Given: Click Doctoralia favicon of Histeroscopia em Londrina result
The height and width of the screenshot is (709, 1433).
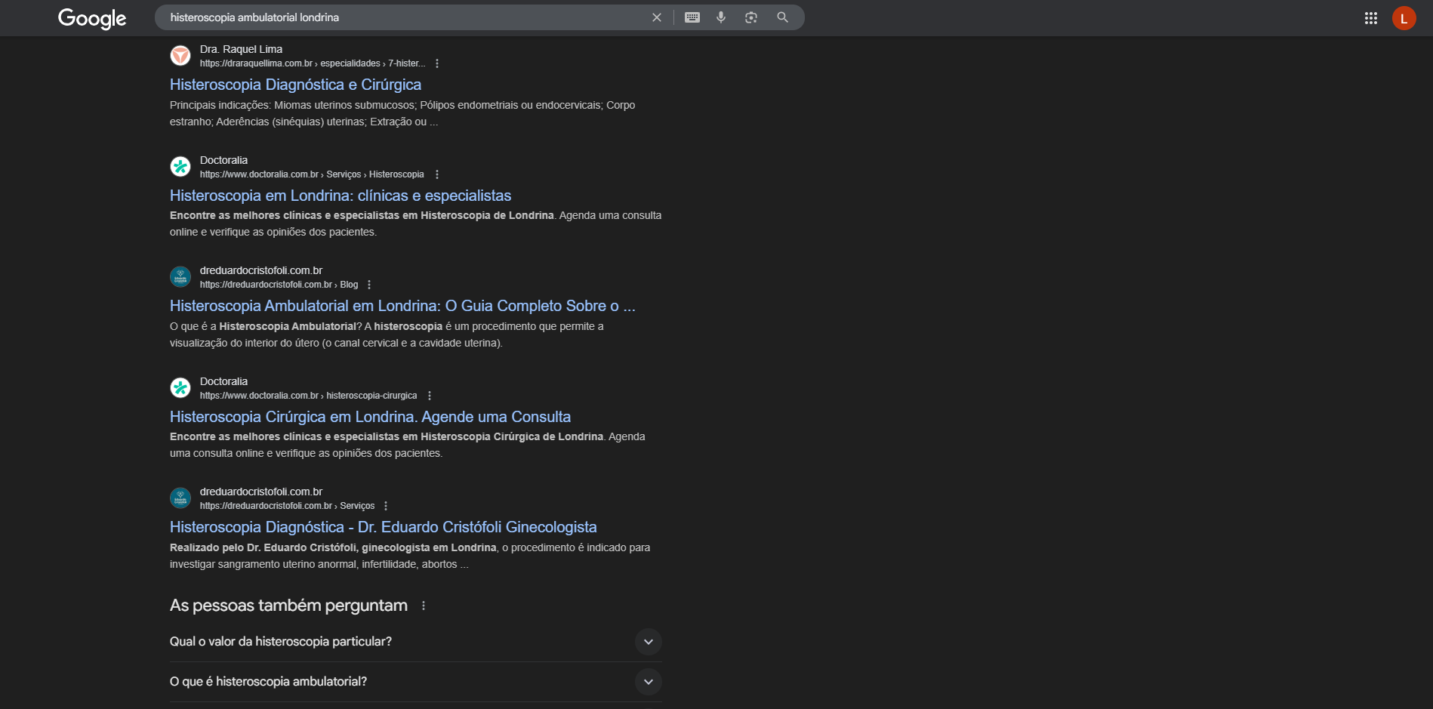Looking at the screenshot, I should point(180,166).
